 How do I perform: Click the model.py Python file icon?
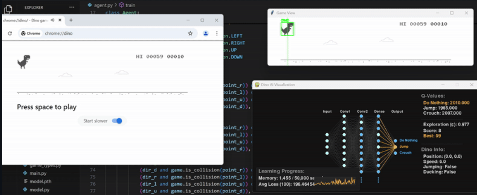(26, 190)
